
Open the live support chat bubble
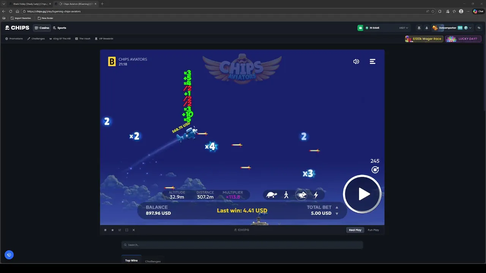pos(9,255)
